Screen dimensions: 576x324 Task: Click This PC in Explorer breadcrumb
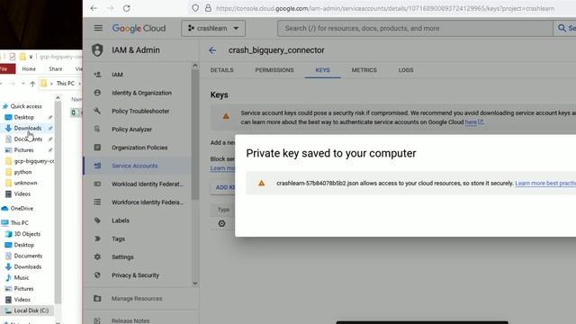point(66,84)
